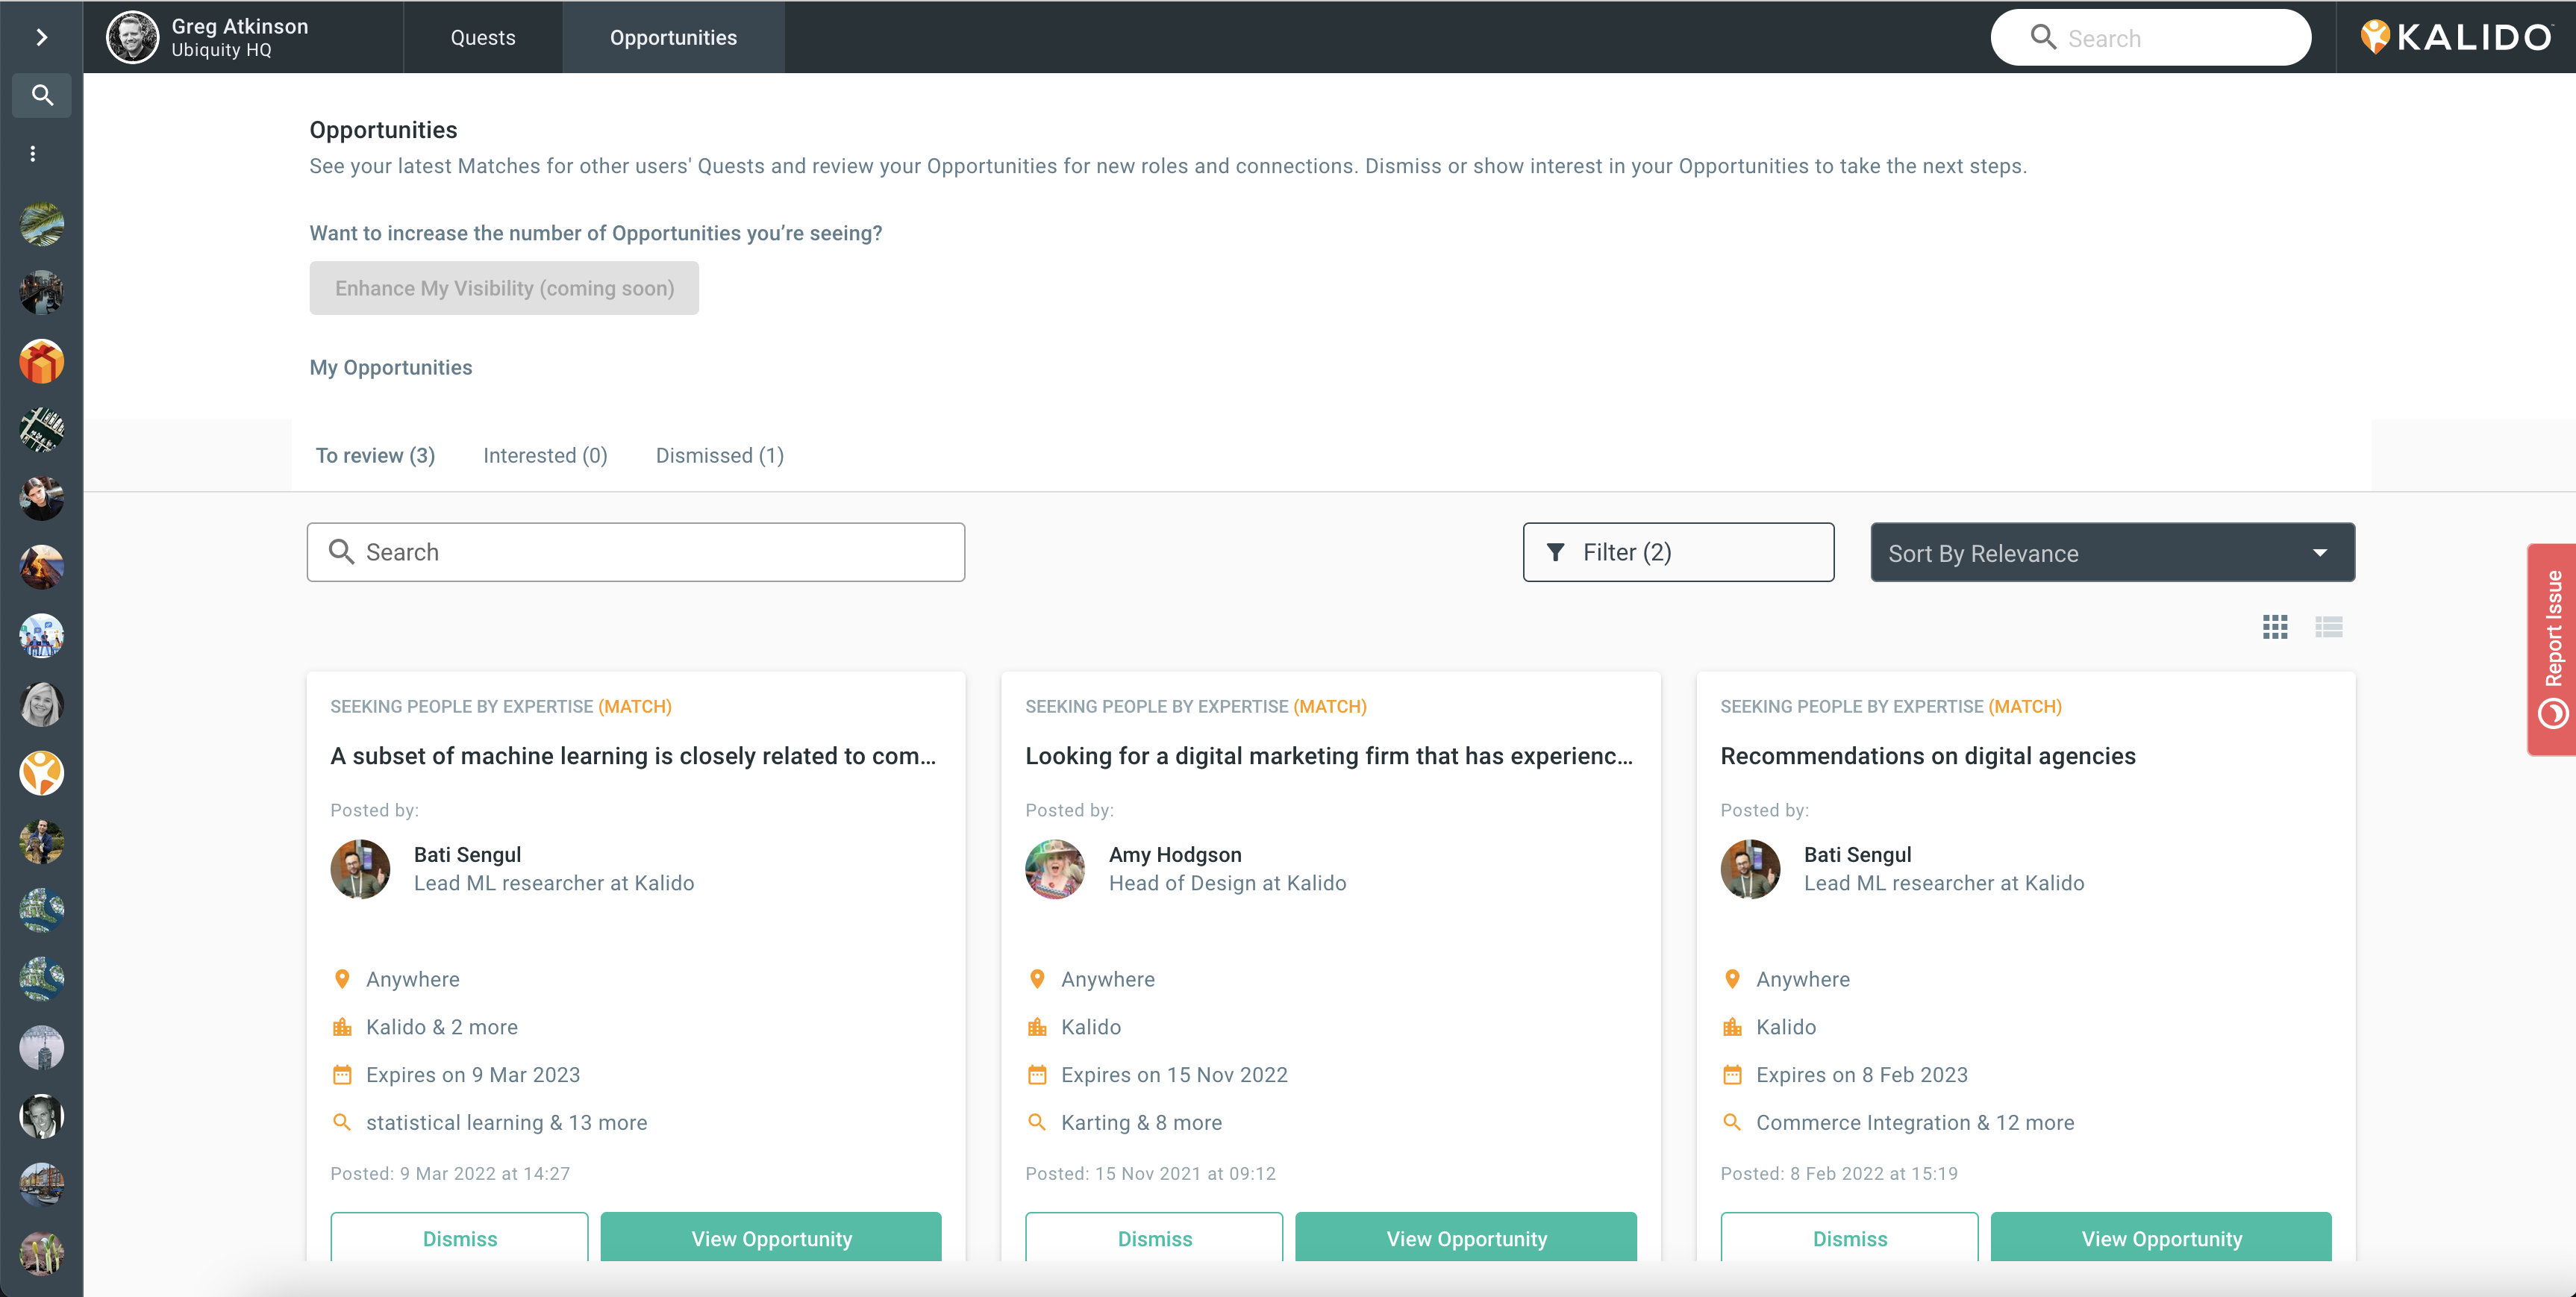
Task: Switch to To review (3) tab
Action: (375, 456)
